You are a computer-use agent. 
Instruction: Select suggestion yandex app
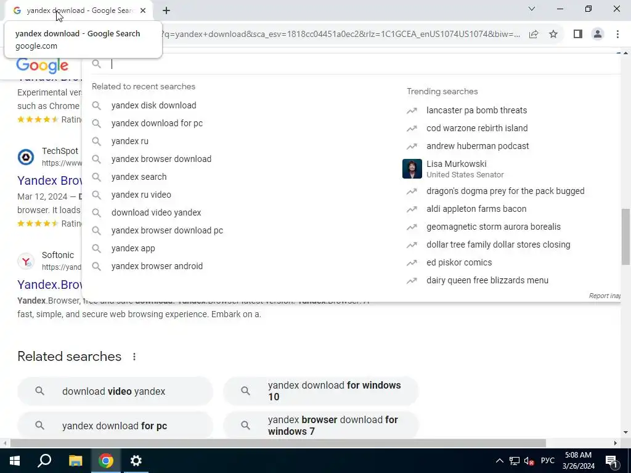tap(133, 249)
